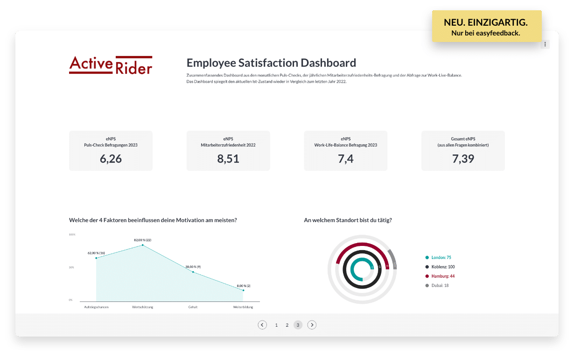Click the previous page arrow

pyautogui.click(x=262, y=324)
